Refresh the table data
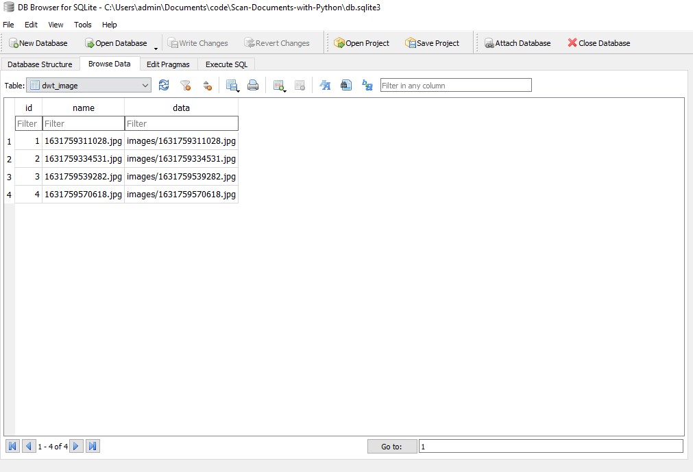The image size is (693, 472). pos(164,86)
